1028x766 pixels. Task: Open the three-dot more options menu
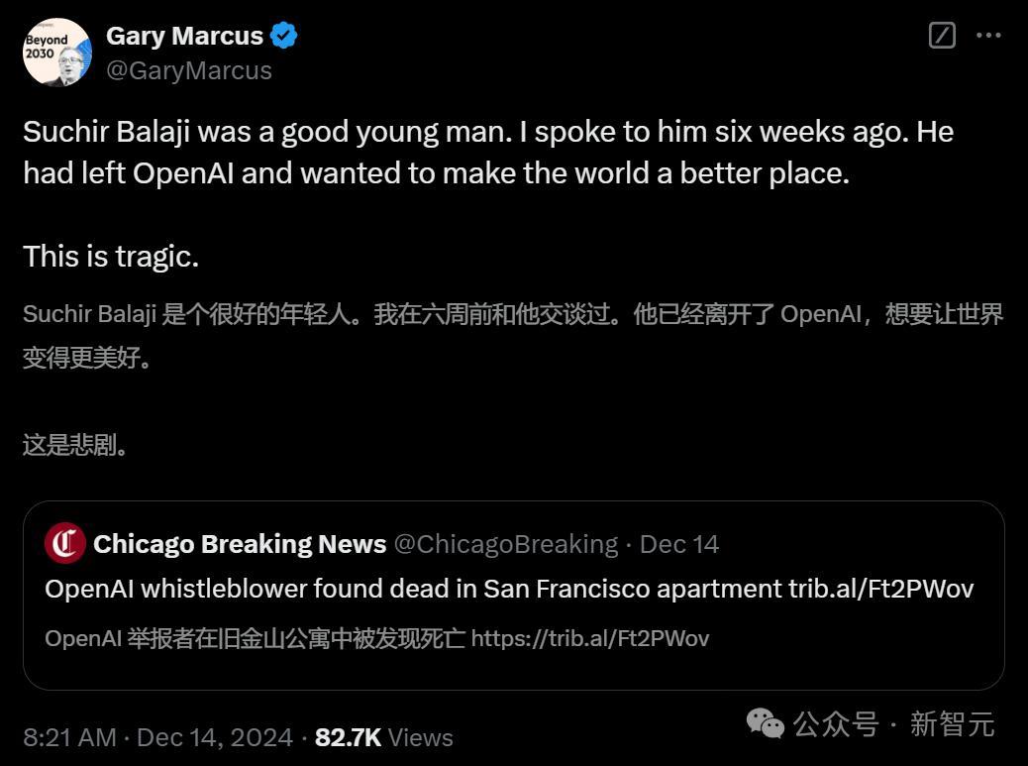point(988,36)
